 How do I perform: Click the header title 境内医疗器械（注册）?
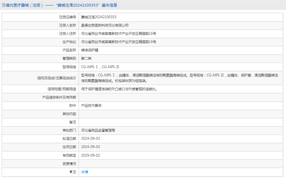point(24,5)
